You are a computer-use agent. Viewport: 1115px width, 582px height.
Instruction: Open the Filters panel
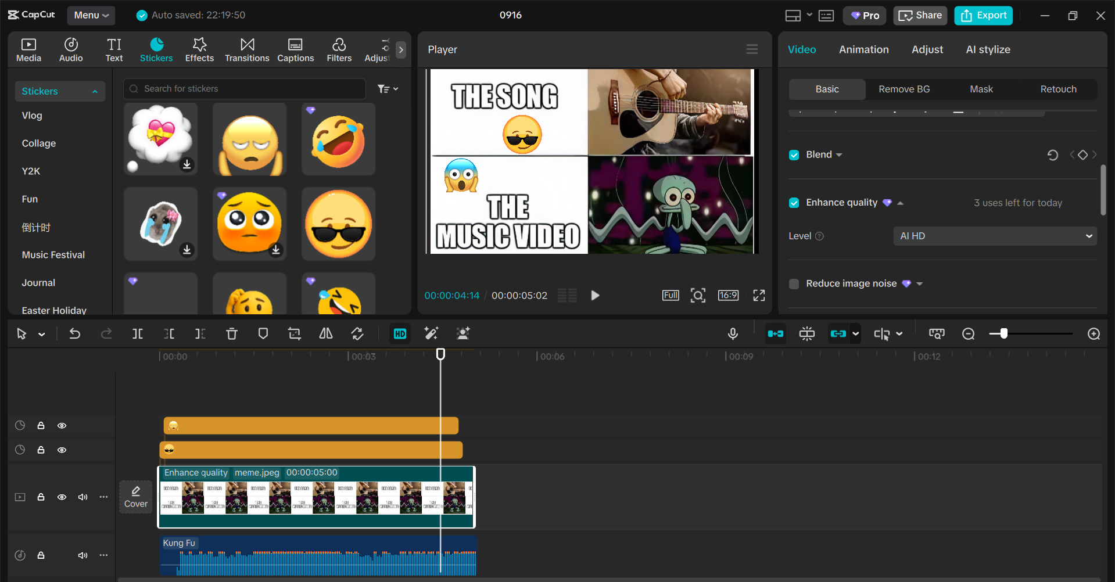coord(339,50)
